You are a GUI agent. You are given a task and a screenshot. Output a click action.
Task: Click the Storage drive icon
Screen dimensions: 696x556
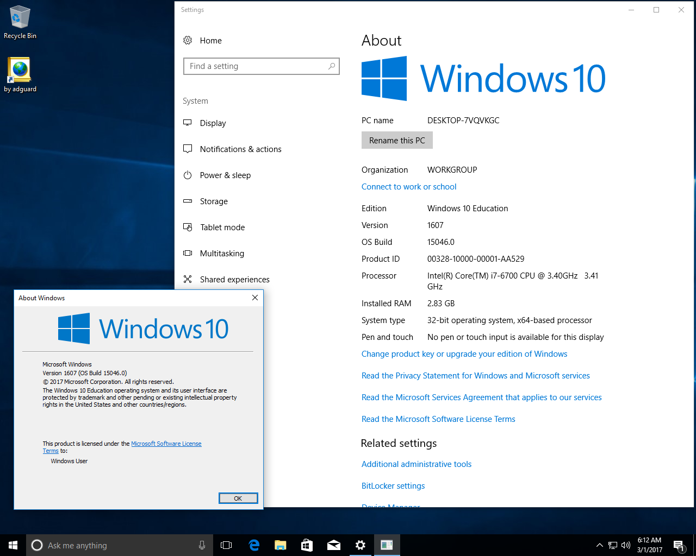pos(188,201)
